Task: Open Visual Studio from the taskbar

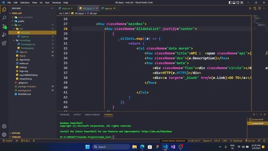Action: (x=173, y=147)
